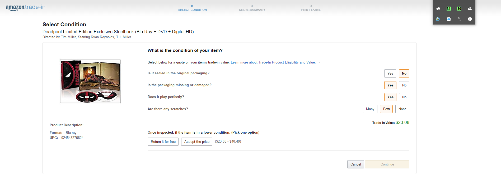Viewport: 501px width, 180px height.
Task: Select Many scratches option
Action: [x=370, y=109]
